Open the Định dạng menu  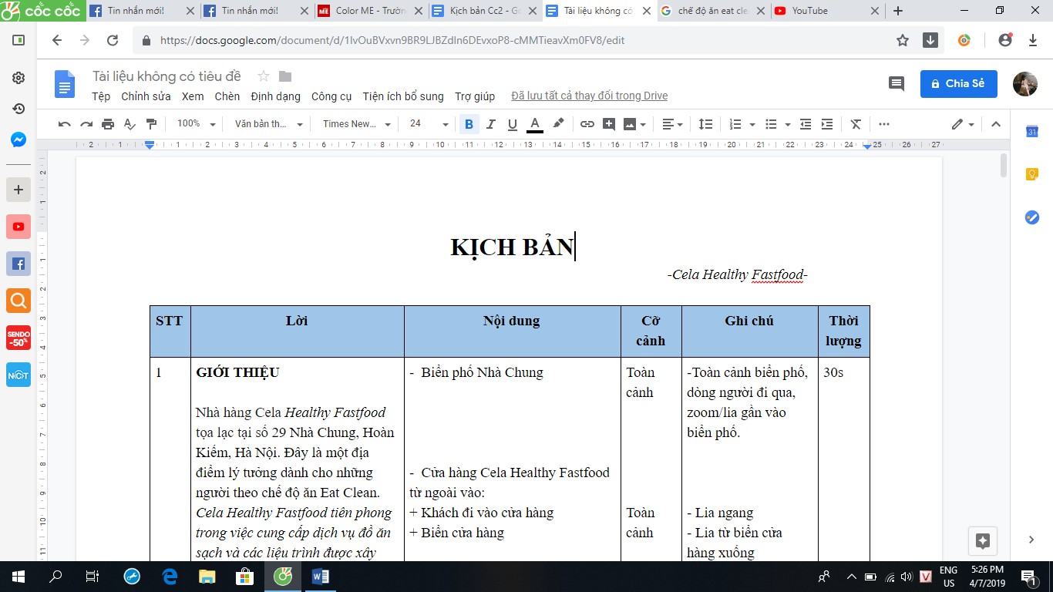click(276, 96)
